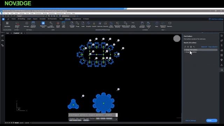Image resolution: width=224 pixels, height=126 pixels.
Task: Open the ExpressTools ribbon tab
Action: pyautogui.click(x=77, y=19)
